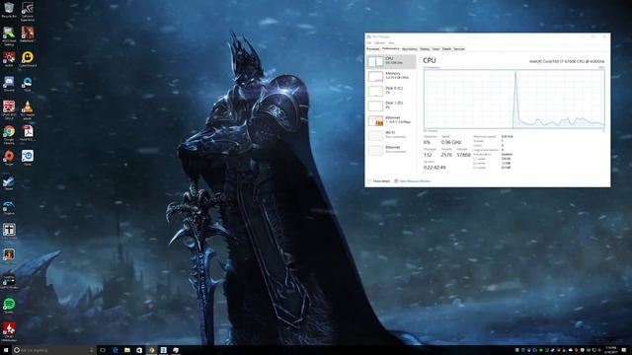The width and height of the screenshot is (632, 355).
Task: Open the Startup tab
Action: (x=425, y=49)
